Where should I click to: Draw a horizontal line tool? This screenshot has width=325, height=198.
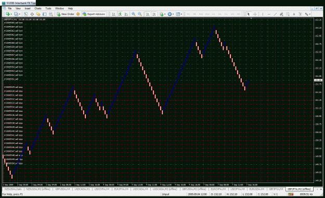coord(269,14)
